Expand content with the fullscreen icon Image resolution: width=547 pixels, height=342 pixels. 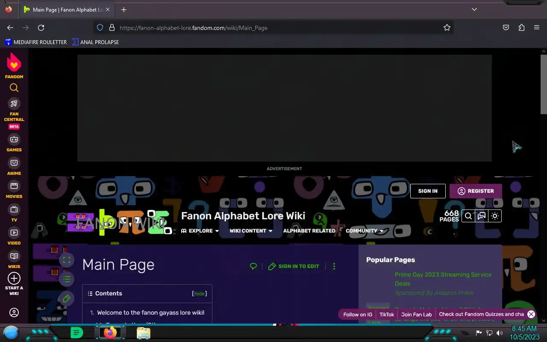pyautogui.click(x=67, y=260)
